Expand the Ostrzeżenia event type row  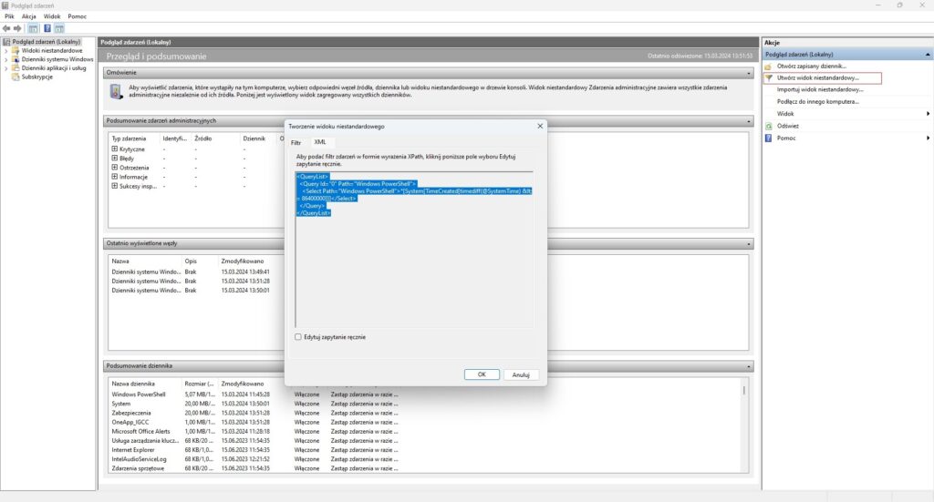[114, 167]
